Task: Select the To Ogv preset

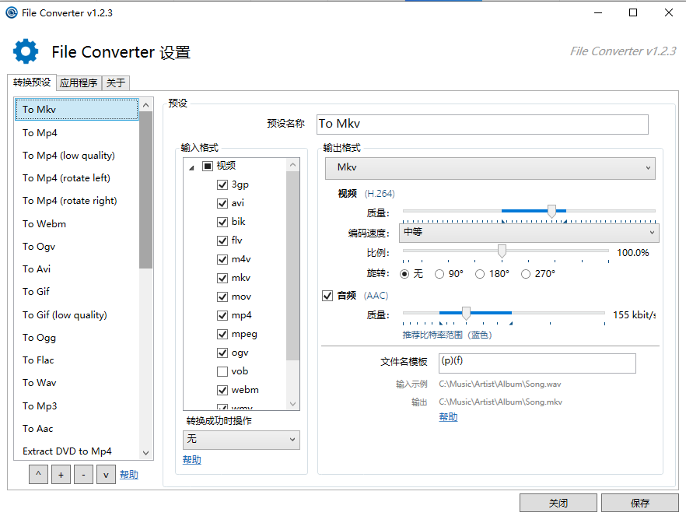Action: (77, 247)
